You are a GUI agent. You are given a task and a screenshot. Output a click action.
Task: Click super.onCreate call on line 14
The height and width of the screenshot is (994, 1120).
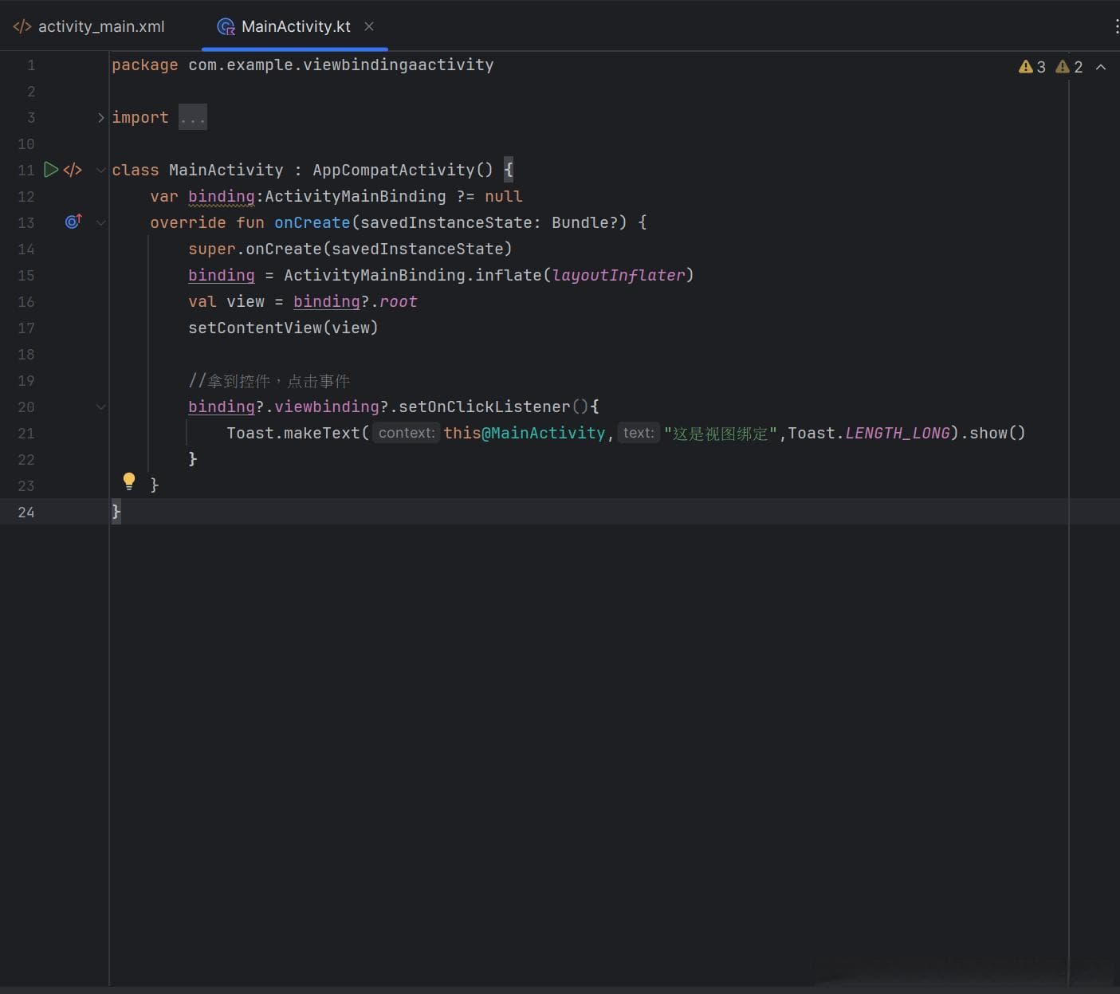point(351,249)
